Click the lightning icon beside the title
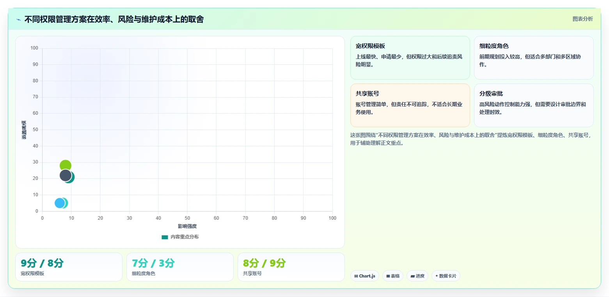 pos(18,20)
